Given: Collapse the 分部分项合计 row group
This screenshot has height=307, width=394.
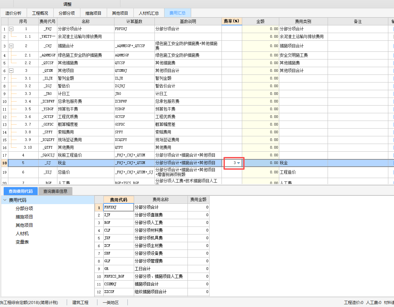Looking at the screenshot, I should point(11,29).
